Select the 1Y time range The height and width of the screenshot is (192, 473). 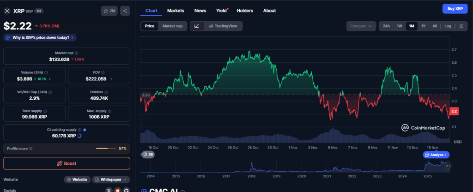click(x=423, y=26)
